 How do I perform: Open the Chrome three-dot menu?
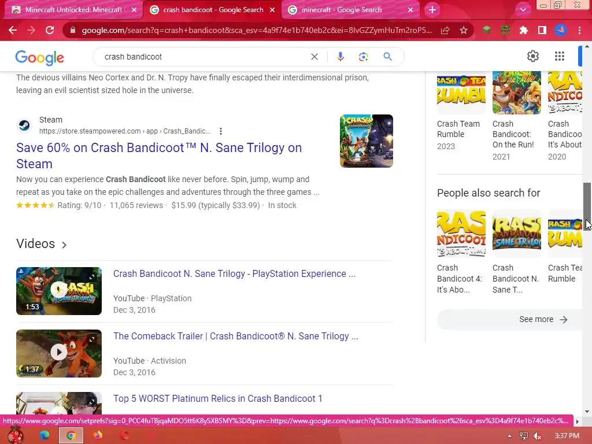coord(579,30)
